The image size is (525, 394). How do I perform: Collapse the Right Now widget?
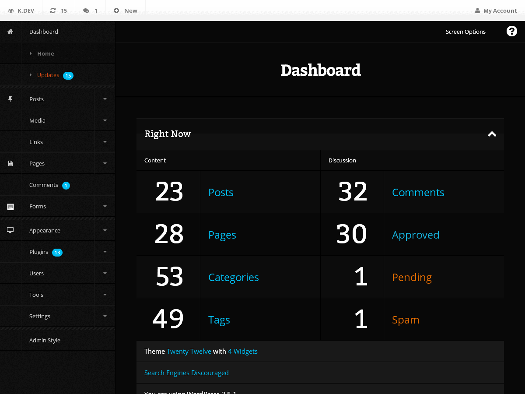pyautogui.click(x=492, y=134)
